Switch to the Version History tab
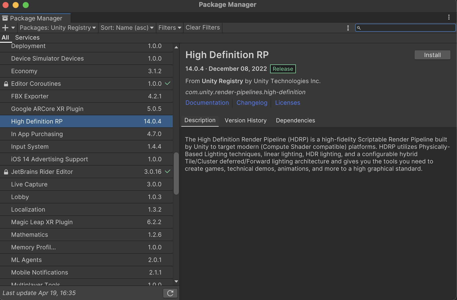 [245, 121]
